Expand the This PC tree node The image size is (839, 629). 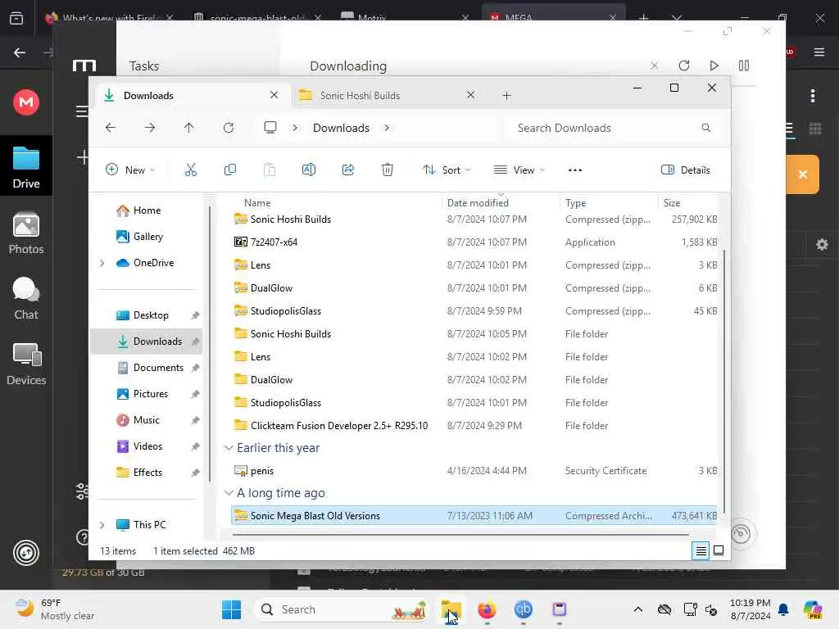coord(102,525)
